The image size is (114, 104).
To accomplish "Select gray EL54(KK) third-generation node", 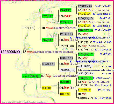I will click(x=48, y=64).
